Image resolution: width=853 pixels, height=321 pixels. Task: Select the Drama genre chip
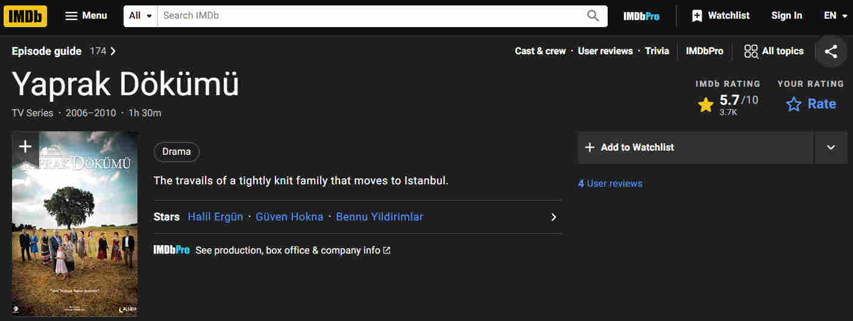[177, 152]
